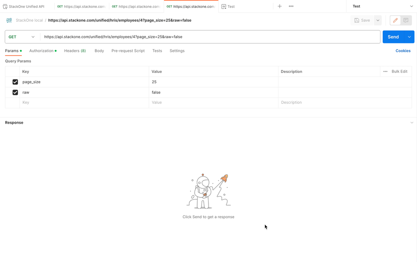Open the tab overflow three-dots menu
Image resolution: width=417 pixels, height=262 pixels.
coord(291,6)
